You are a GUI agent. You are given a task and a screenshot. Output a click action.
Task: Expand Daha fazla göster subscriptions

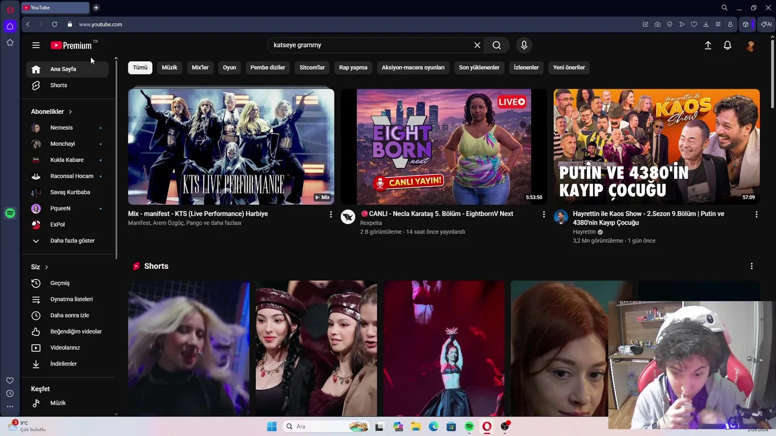coord(67,240)
